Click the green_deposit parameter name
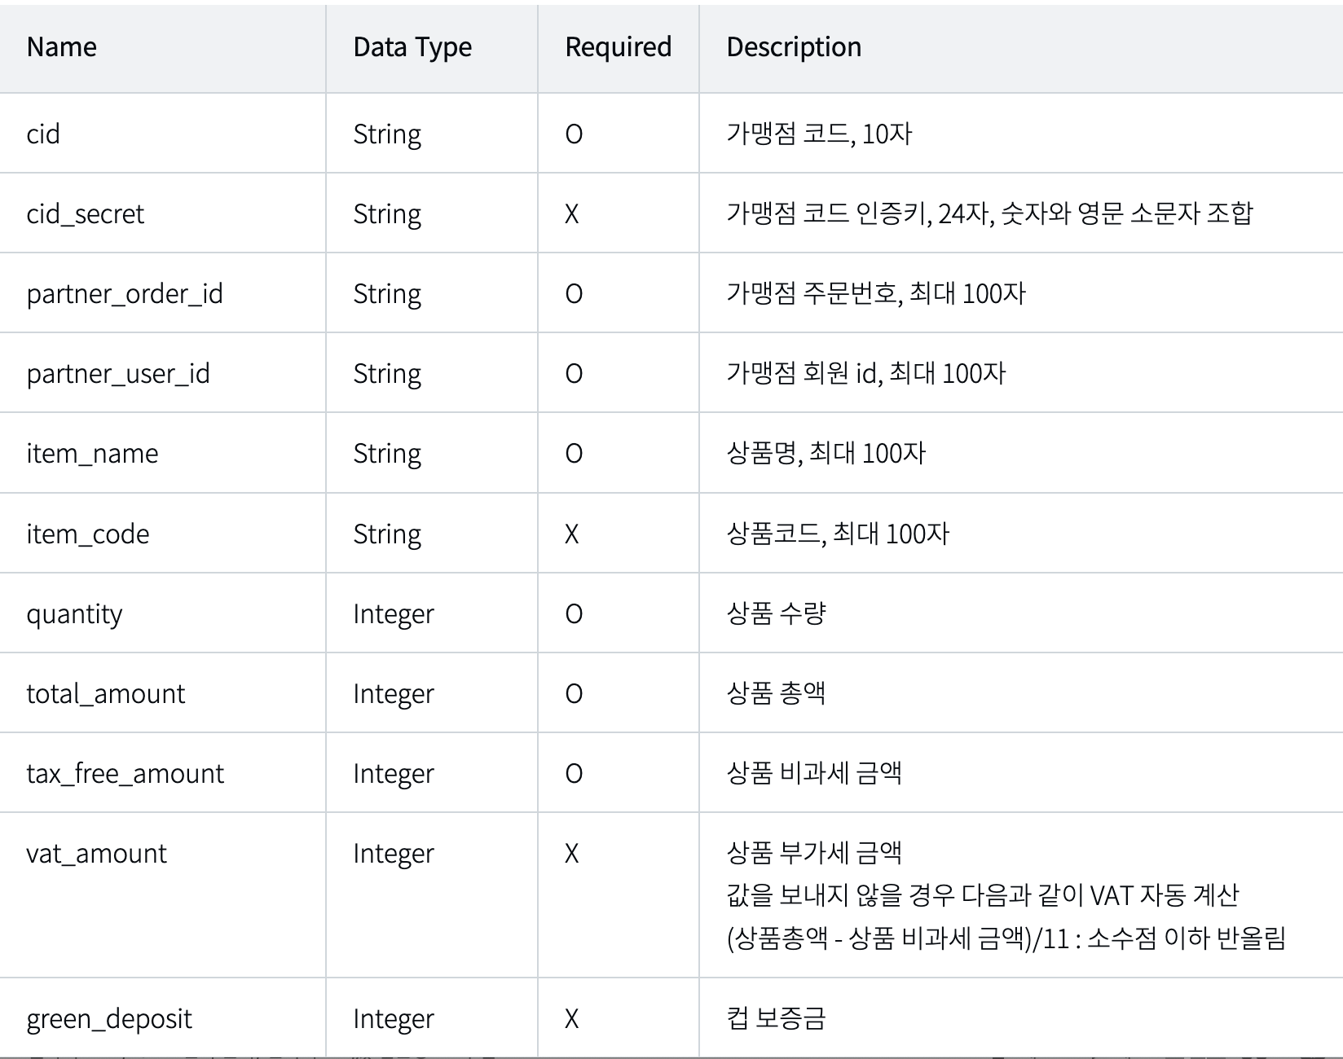1343x1059 pixels. click(x=109, y=1018)
